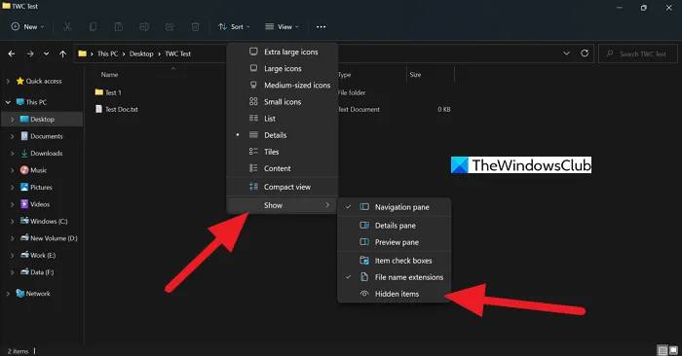The height and width of the screenshot is (356, 682).
Task: Choose Compact view in View menu
Action: tap(283, 187)
